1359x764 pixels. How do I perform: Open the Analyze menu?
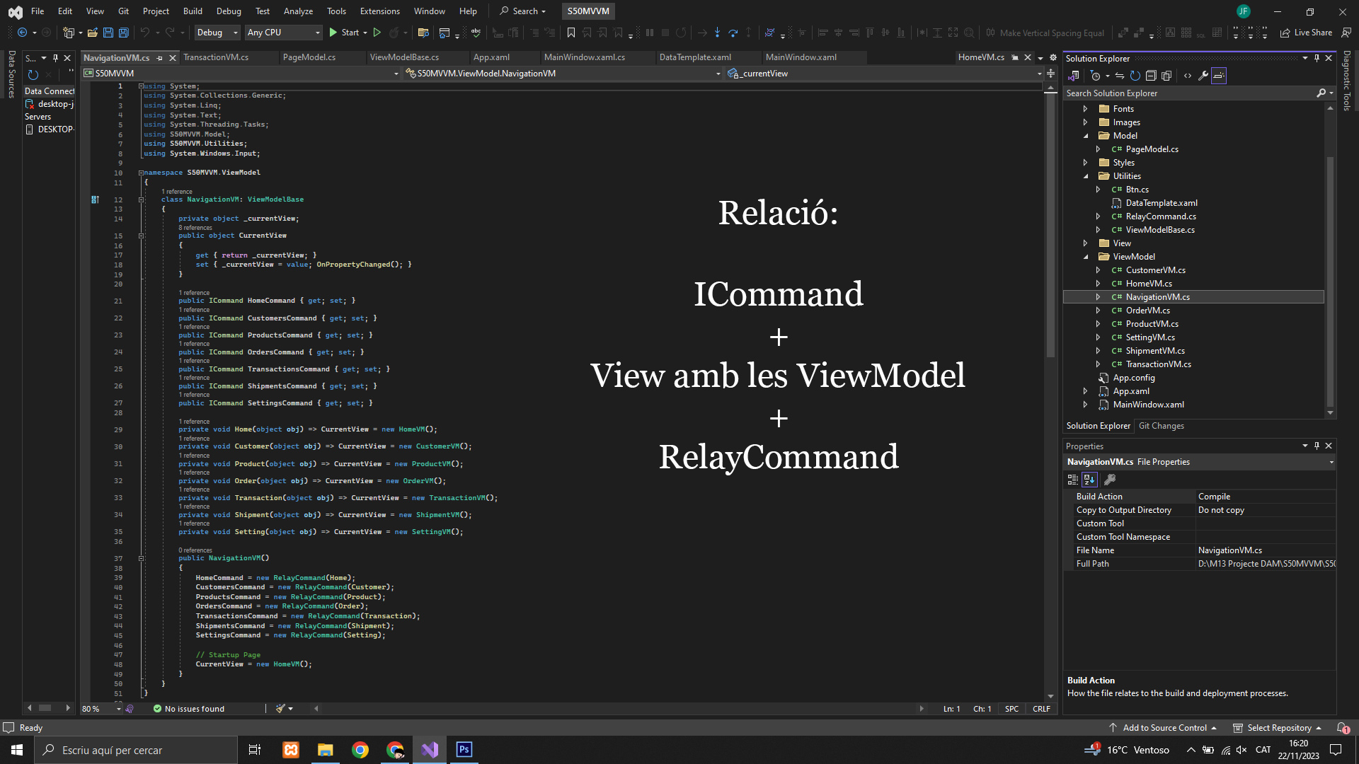(298, 11)
